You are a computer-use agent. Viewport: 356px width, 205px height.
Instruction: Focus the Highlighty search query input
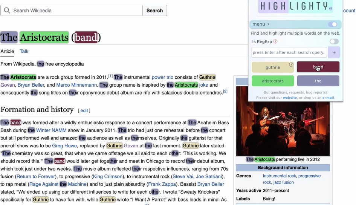pos(289,52)
